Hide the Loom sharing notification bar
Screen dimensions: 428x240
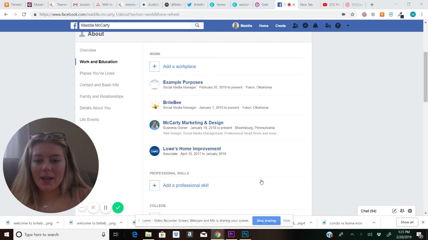[287, 221]
